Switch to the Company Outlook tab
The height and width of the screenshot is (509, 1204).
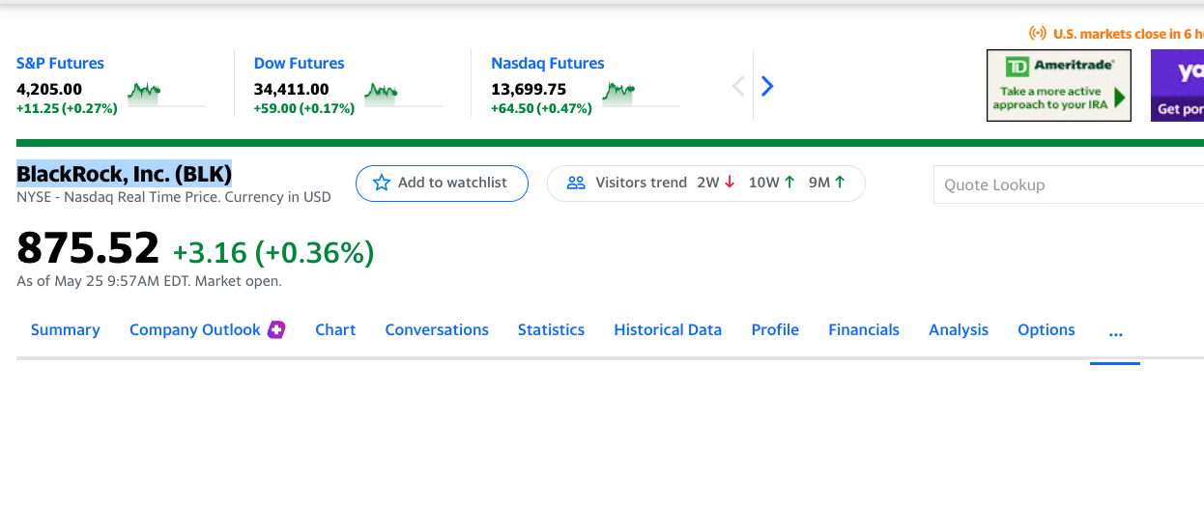tap(195, 329)
